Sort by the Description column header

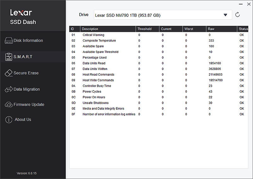90,29
